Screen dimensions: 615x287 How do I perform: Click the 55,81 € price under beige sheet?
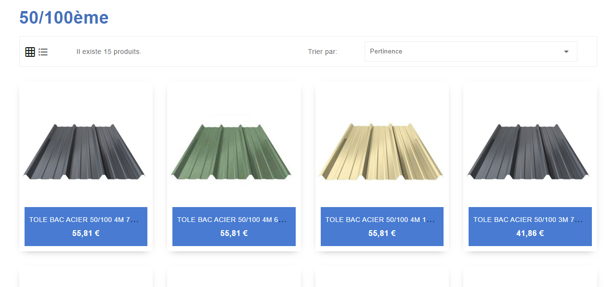tap(382, 233)
